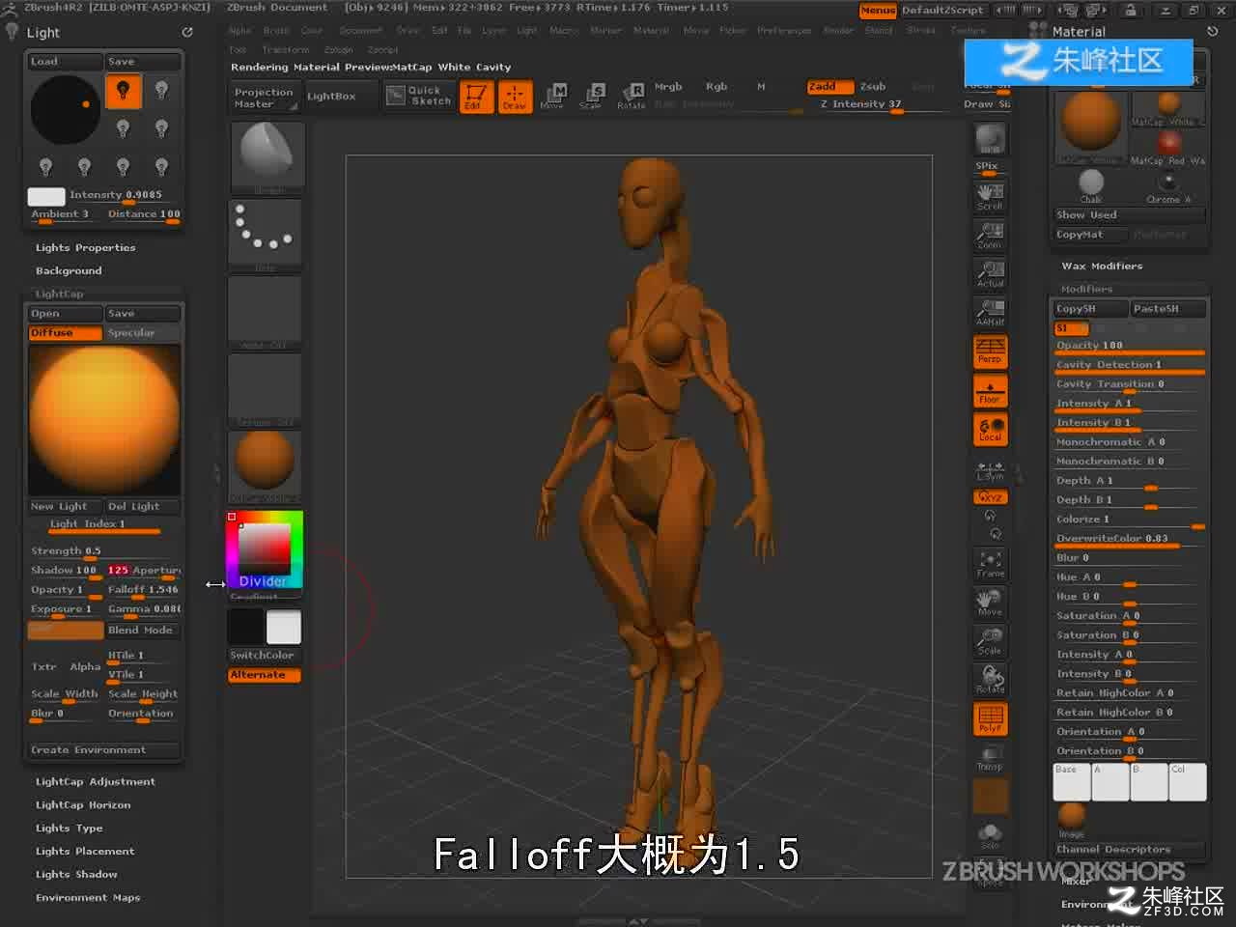Image resolution: width=1236 pixels, height=927 pixels.
Task: Click Del Light button
Action: coord(143,507)
